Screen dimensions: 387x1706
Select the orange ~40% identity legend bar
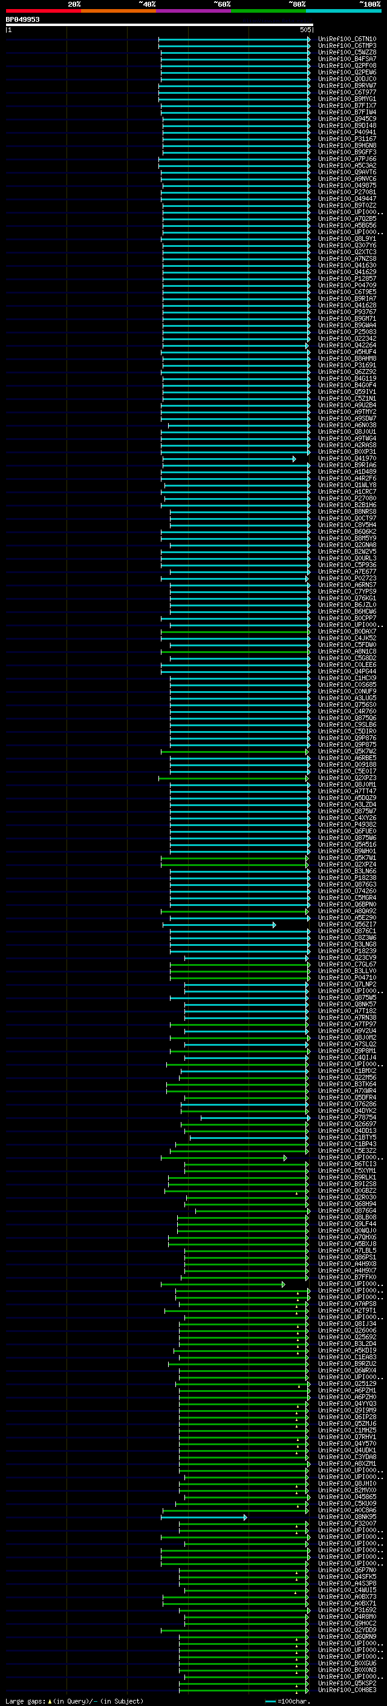119,11
